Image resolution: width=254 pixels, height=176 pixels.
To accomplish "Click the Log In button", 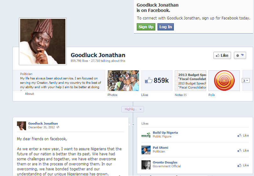I will click(x=166, y=27).
